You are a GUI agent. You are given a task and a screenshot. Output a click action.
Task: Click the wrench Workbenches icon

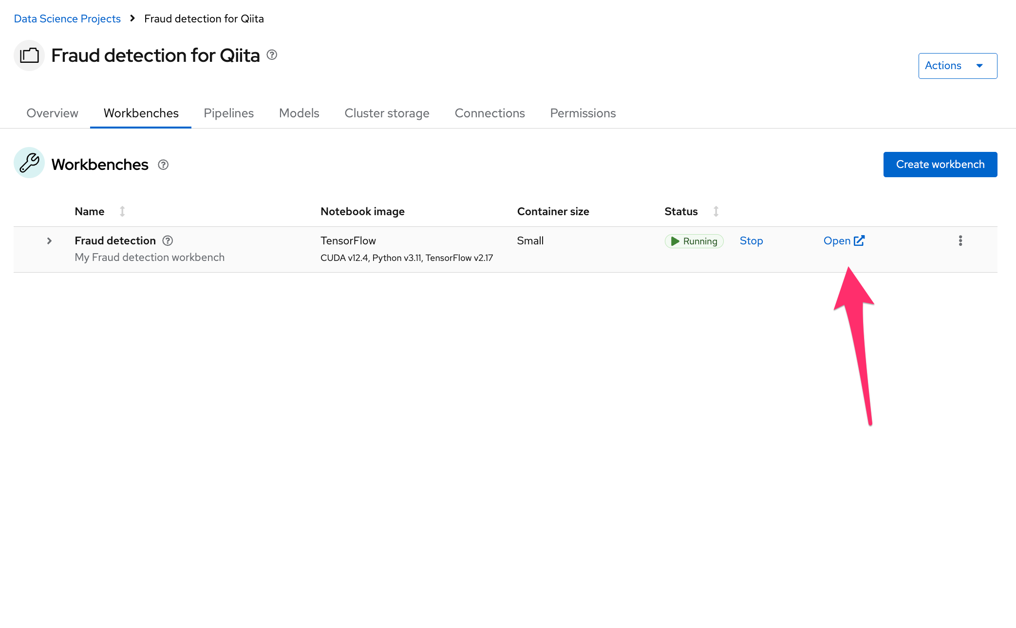tap(29, 163)
